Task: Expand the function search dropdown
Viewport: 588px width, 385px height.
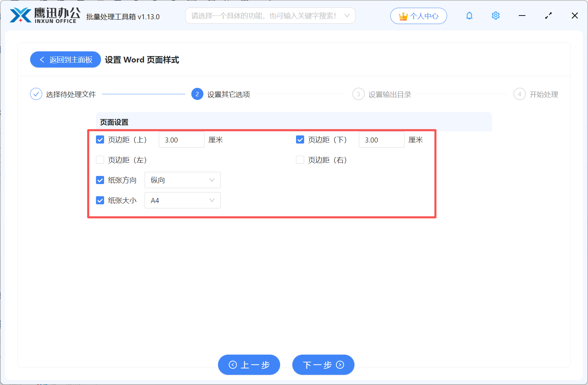Action: coord(347,16)
